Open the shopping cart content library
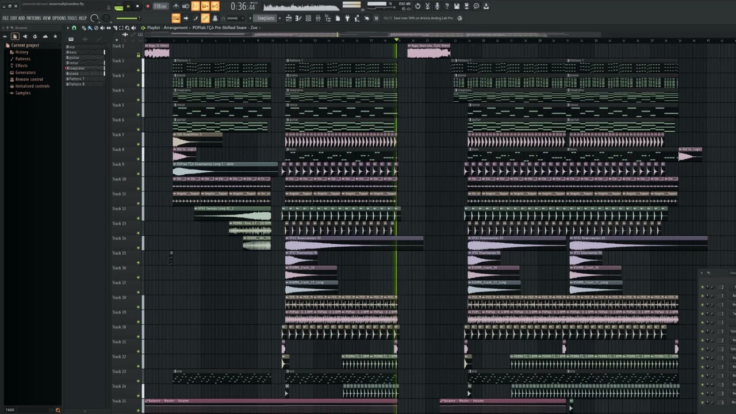The image size is (736, 414). [x=376, y=18]
